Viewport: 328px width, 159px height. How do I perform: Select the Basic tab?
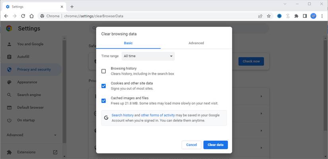128,43
